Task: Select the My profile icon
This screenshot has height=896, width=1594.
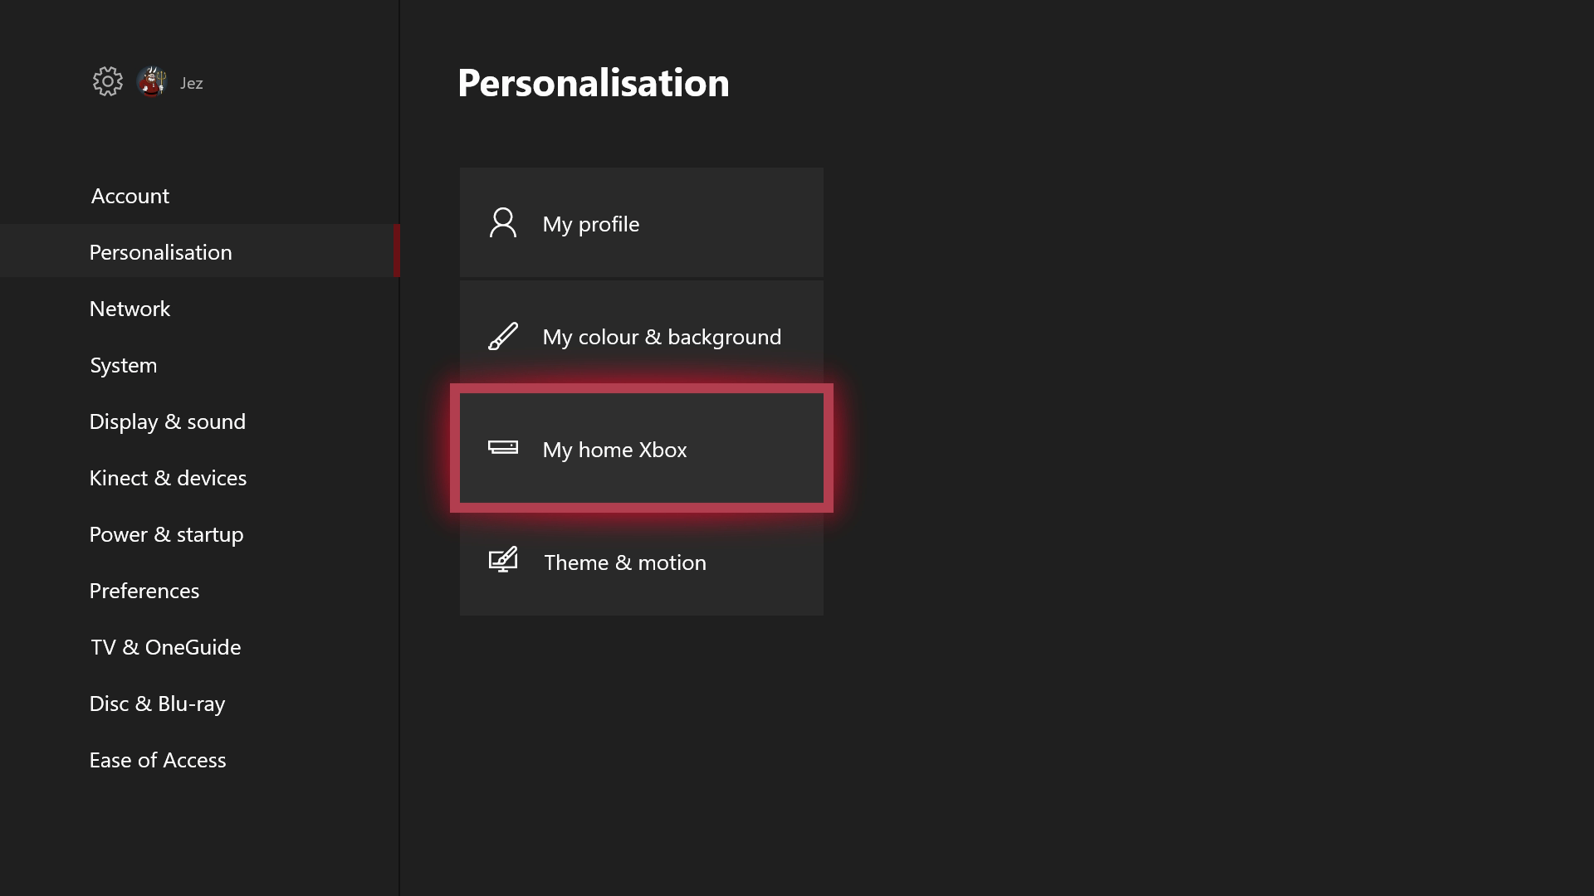Action: [x=502, y=222]
